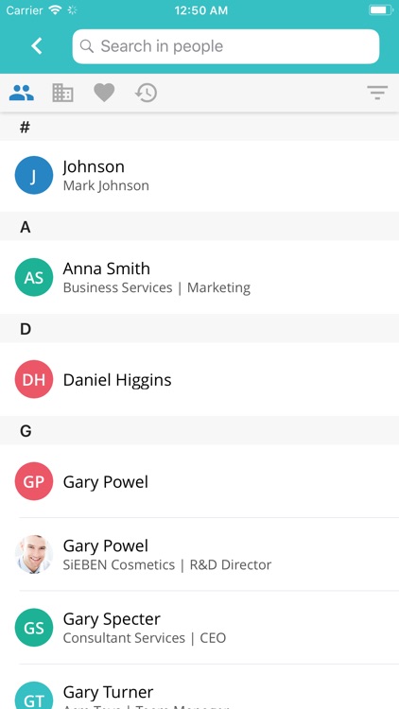Show favorites with the heart icon

[x=104, y=93]
